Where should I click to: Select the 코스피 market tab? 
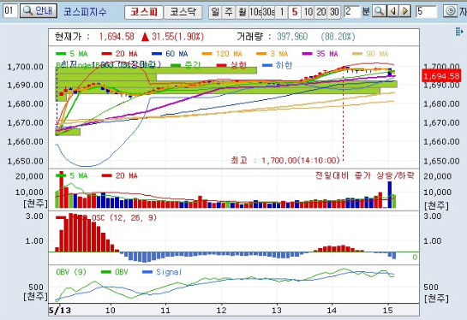[144, 12]
